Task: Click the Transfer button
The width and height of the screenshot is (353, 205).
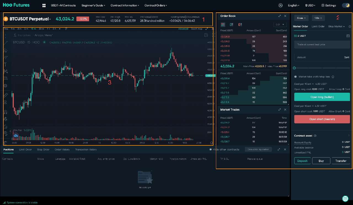Action: pos(341,161)
